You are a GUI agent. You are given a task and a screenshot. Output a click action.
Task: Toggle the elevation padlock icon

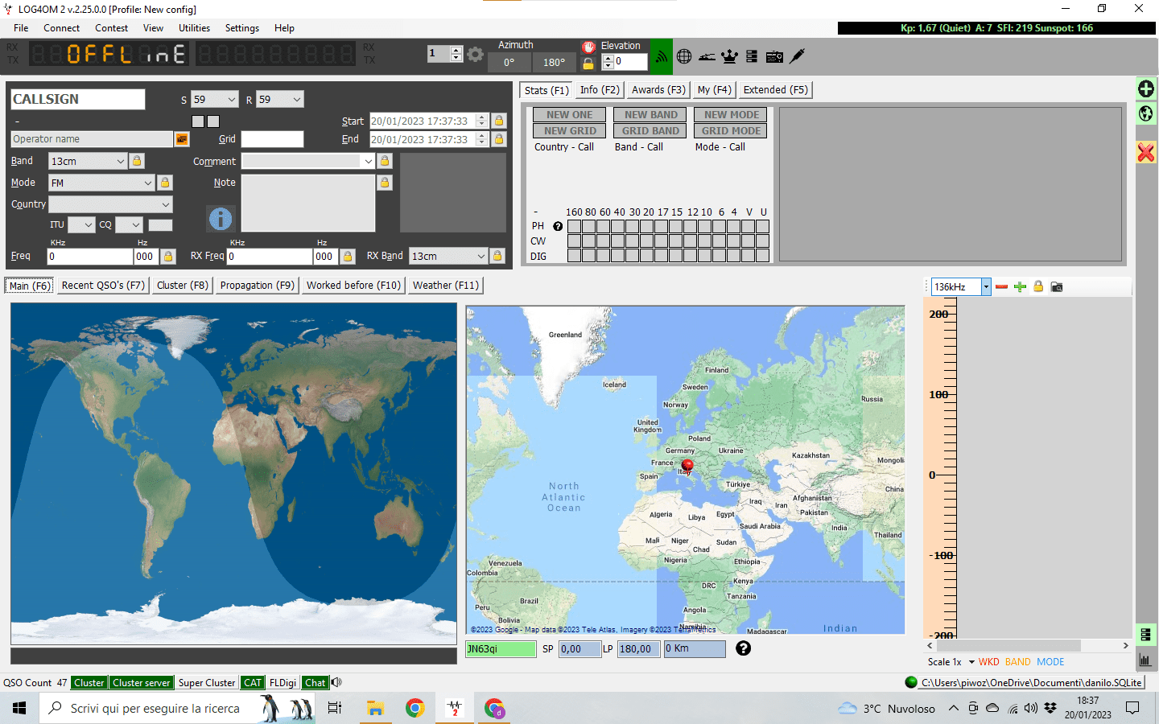click(x=588, y=63)
